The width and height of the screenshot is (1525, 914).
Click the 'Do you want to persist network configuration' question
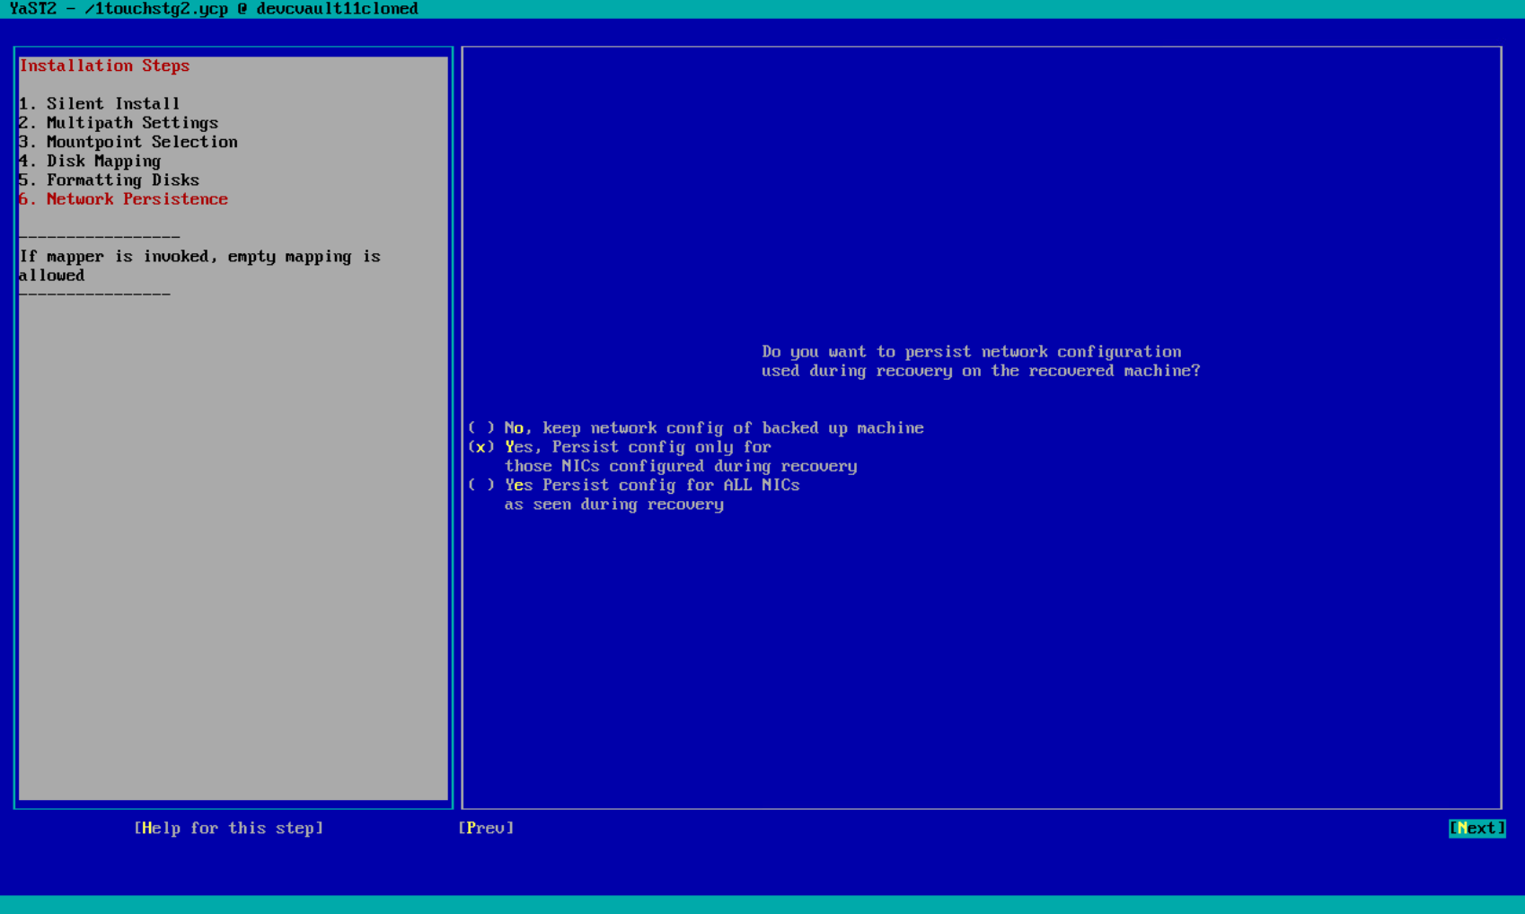tap(981, 361)
